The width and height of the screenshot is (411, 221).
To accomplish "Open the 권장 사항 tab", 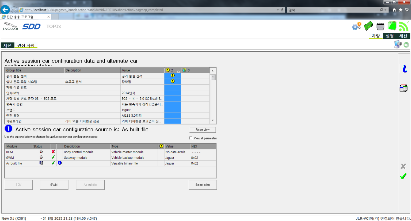I will click(26, 45).
